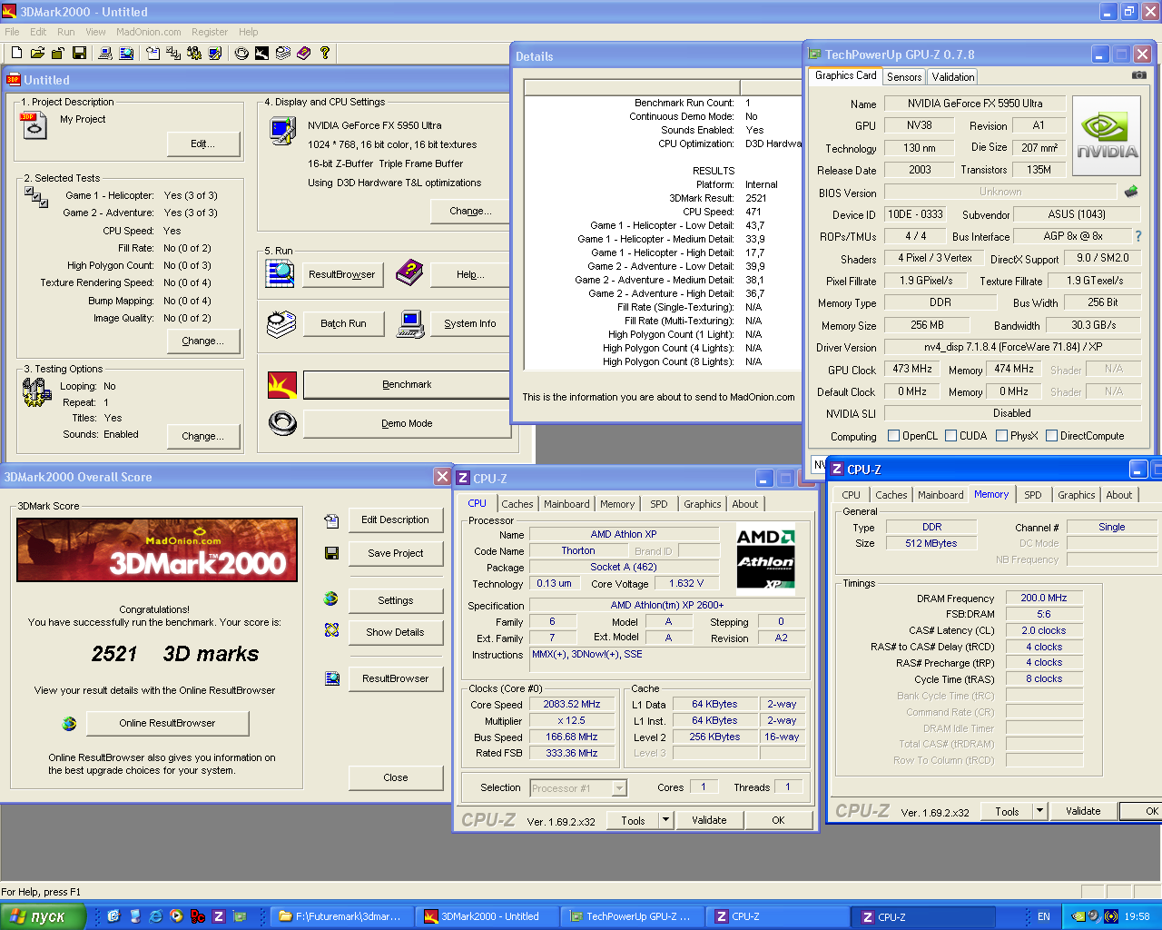Viewport: 1162px width, 930px height.
Task: Open the File menu in 3DMark2000
Action: point(12,32)
